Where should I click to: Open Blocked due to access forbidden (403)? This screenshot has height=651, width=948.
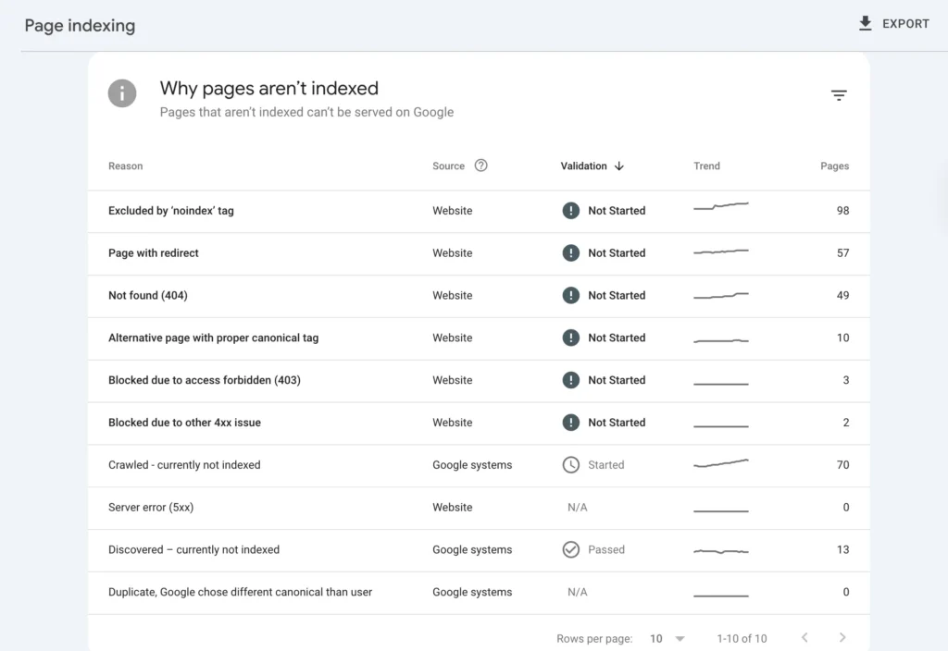coord(205,380)
